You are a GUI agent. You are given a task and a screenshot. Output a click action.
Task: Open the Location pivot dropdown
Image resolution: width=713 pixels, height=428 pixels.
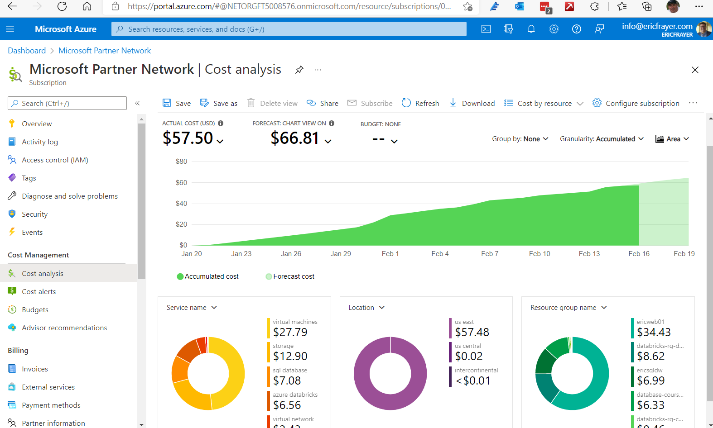tap(366, 308)
